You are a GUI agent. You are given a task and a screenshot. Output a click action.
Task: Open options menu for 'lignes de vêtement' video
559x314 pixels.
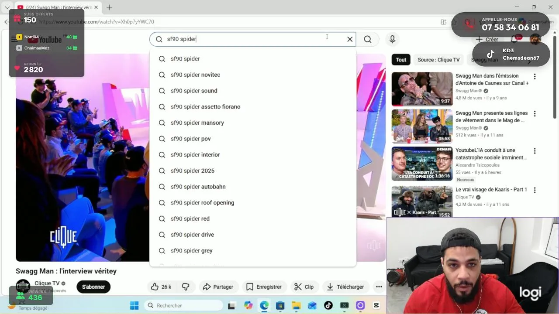tap(535, 114)
